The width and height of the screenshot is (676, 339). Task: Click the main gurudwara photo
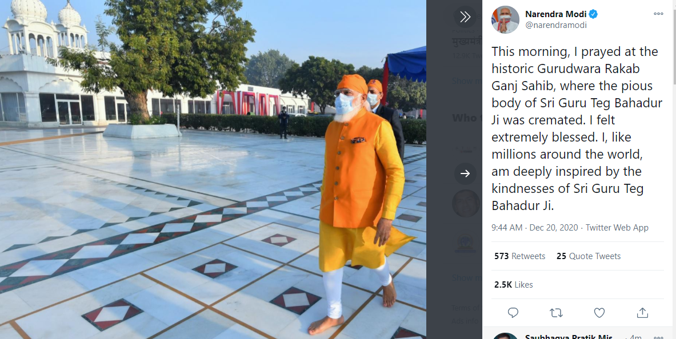[213, 169]
